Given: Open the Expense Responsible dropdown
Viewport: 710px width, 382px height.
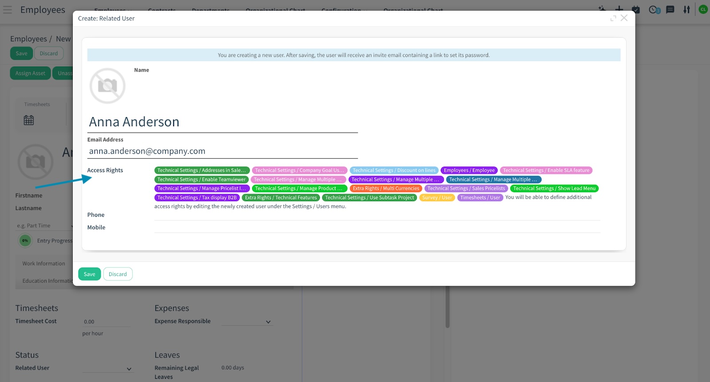Looking at the screenshot, I should (268, 322).
